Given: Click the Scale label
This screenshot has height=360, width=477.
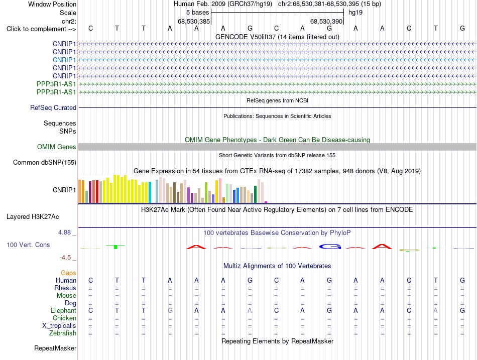Looking at the screenshot, I should (68, 13).
